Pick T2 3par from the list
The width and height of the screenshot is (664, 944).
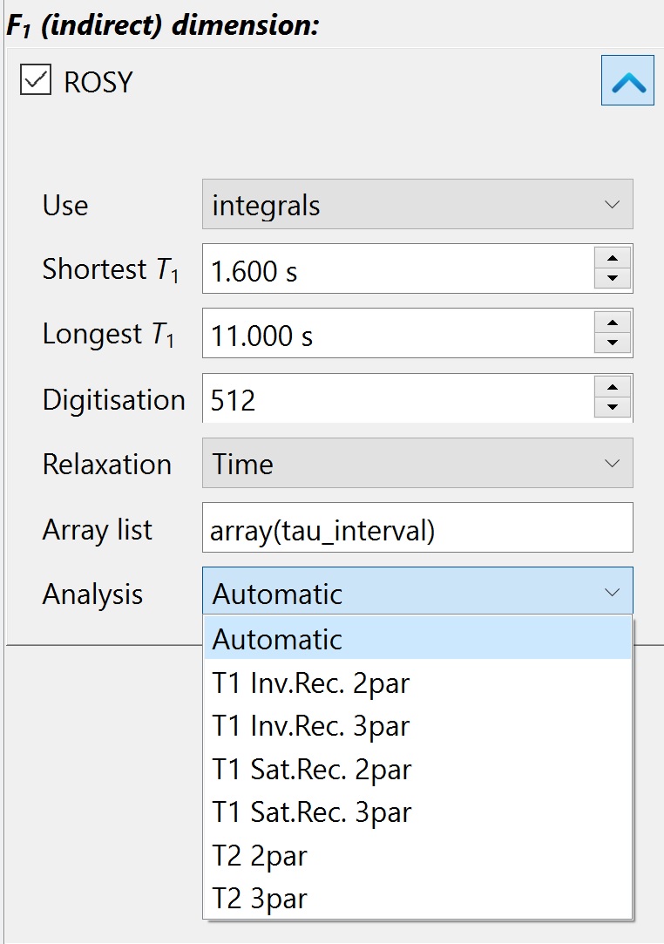point(417,899)
